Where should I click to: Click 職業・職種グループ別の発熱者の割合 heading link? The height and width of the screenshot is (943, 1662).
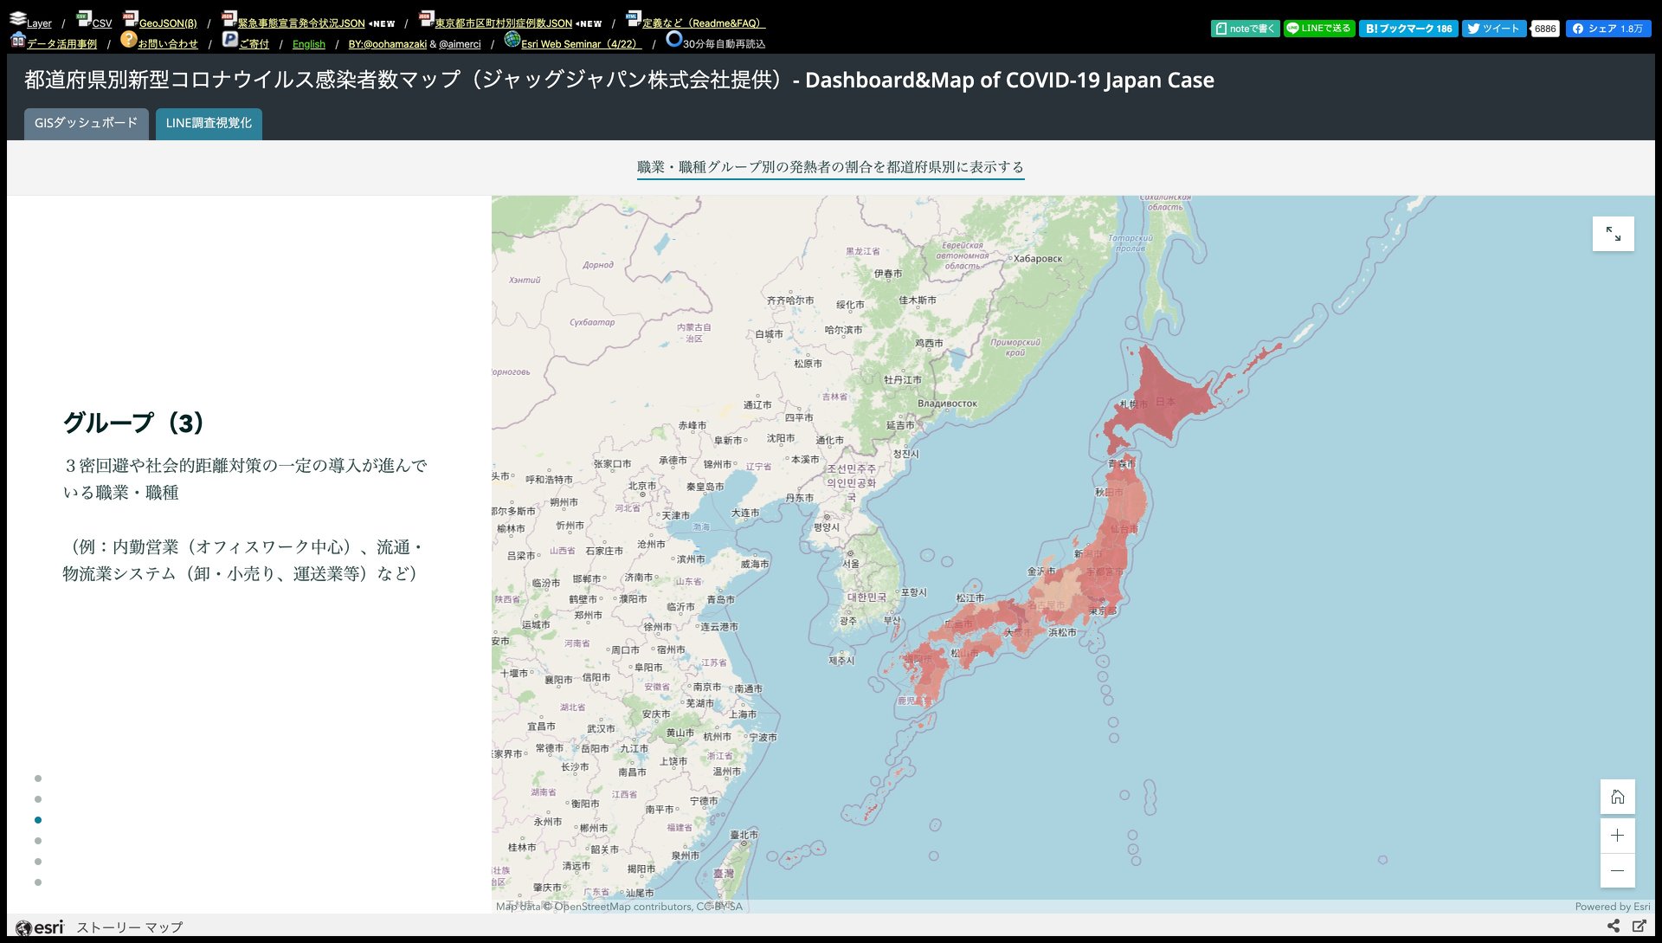pos(830,167)
